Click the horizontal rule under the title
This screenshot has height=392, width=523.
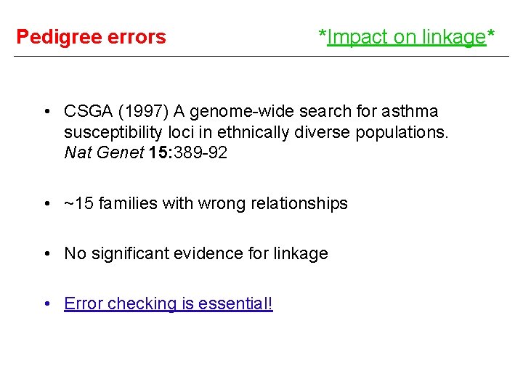[x=261, y=57]
